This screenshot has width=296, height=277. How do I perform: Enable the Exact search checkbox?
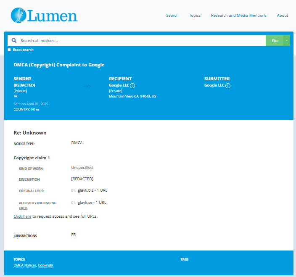(9, 50)
